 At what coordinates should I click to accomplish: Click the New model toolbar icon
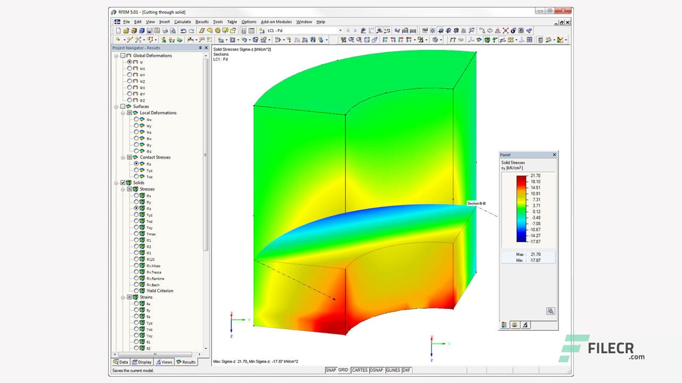point(117,30)
